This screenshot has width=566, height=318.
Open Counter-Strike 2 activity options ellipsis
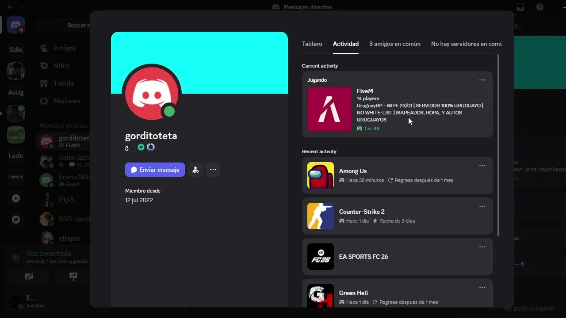click(x=482, y=206)
